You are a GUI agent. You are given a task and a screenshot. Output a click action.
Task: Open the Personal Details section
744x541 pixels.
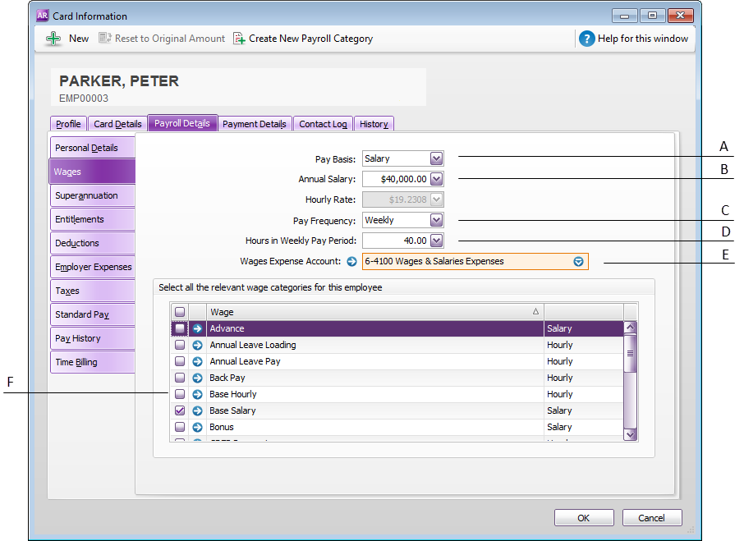pyautogui.click(x=93, y=148)
